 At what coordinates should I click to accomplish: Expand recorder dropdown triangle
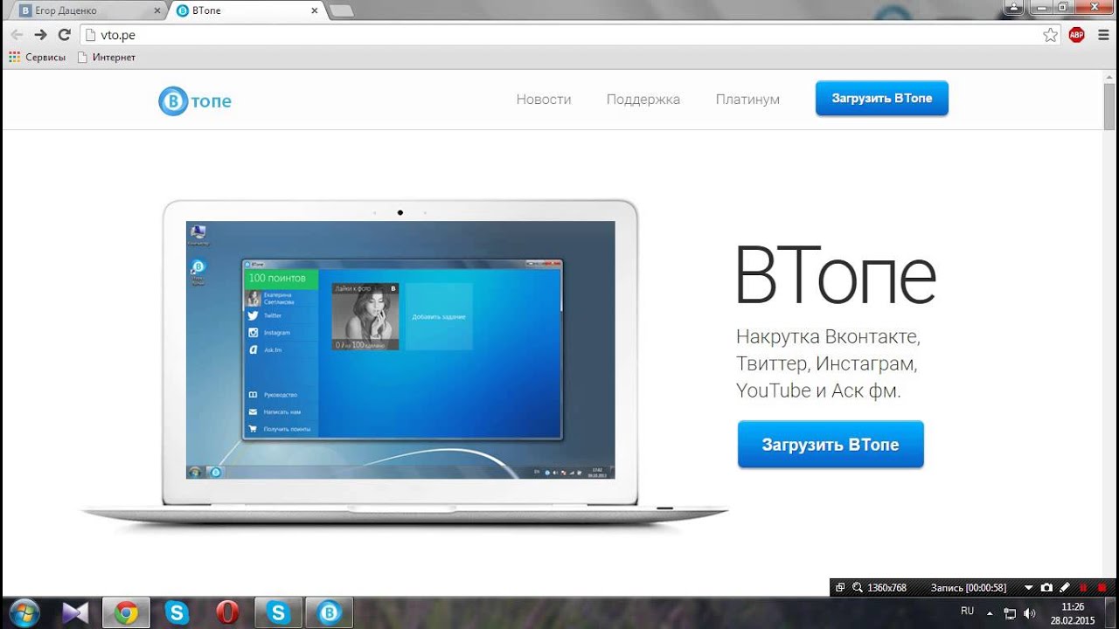pyautogui.click(x=1028, y=588)
